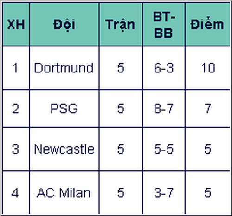
Task: Select the Newcastle team cell
Action: [64, 149]
